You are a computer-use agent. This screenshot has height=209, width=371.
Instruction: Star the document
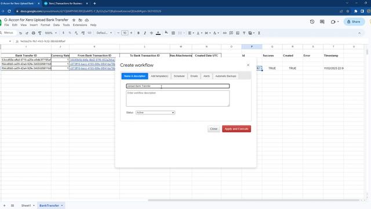(74, 20)
